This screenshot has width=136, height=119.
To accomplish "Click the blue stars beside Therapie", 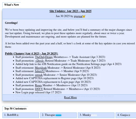I will 58,115.
